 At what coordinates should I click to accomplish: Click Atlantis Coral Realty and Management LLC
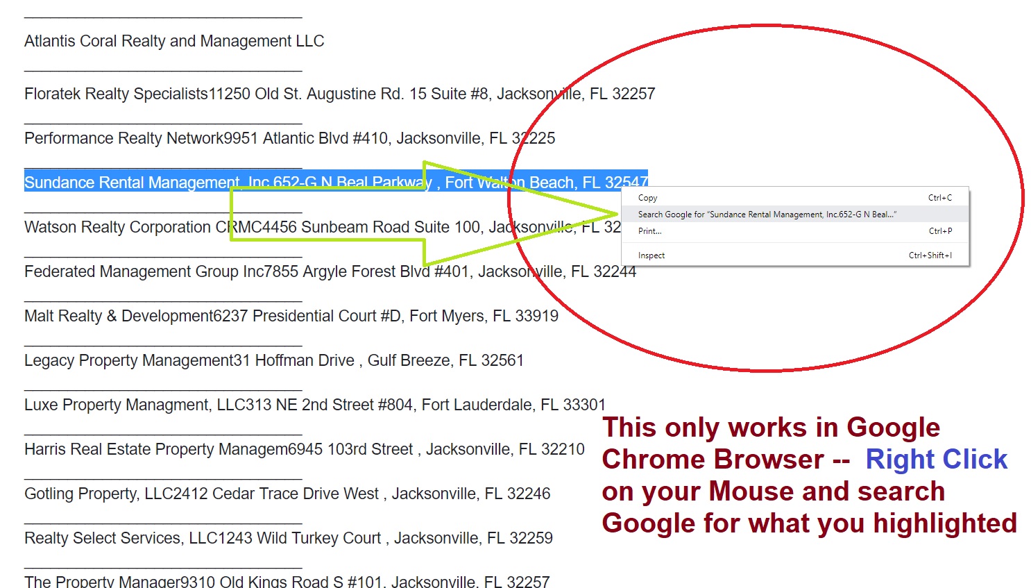(x=174, y=42)
